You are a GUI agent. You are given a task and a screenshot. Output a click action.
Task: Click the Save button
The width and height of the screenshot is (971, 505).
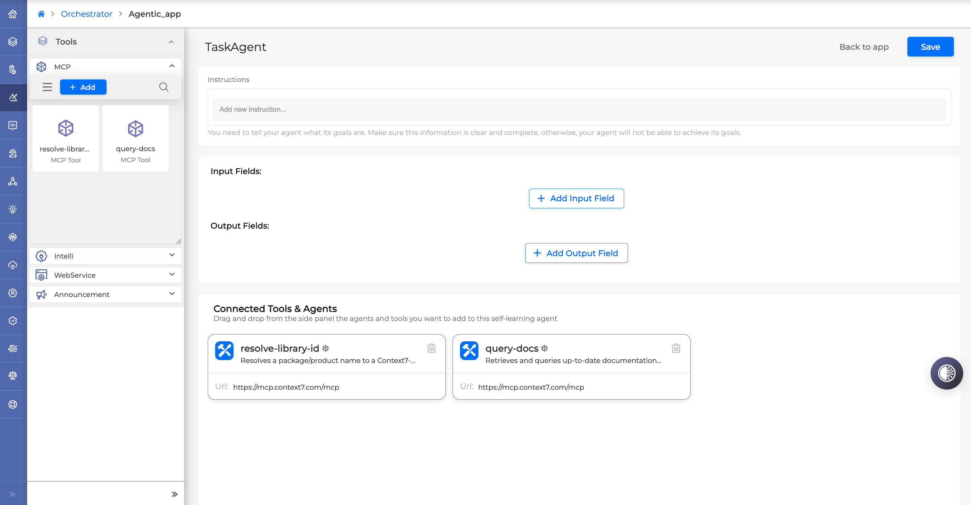pos(930,47)
